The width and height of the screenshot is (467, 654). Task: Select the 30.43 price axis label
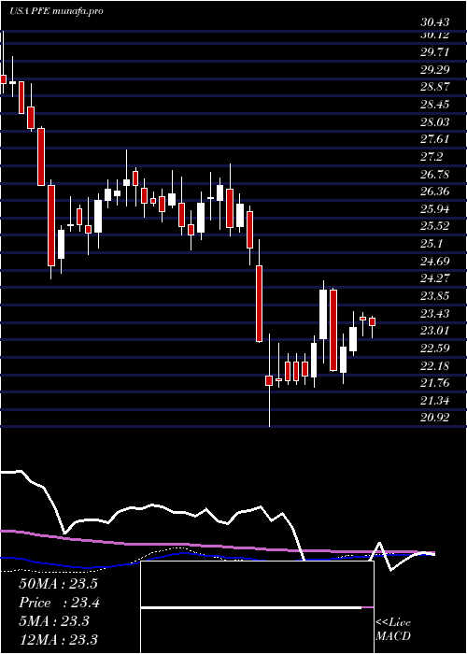click(435, 23)
